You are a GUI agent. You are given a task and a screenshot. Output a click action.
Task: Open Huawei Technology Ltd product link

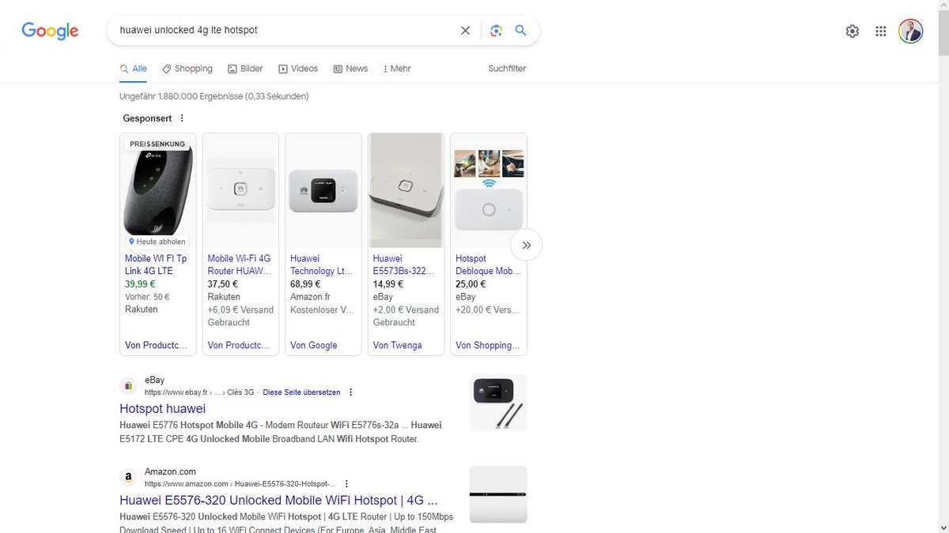321,265
